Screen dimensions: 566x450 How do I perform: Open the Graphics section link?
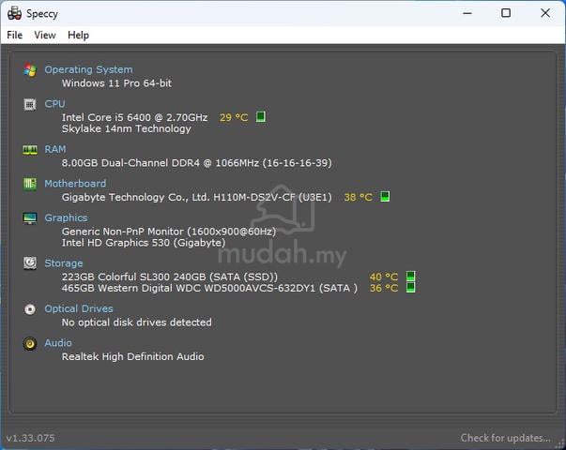point(66,217)
